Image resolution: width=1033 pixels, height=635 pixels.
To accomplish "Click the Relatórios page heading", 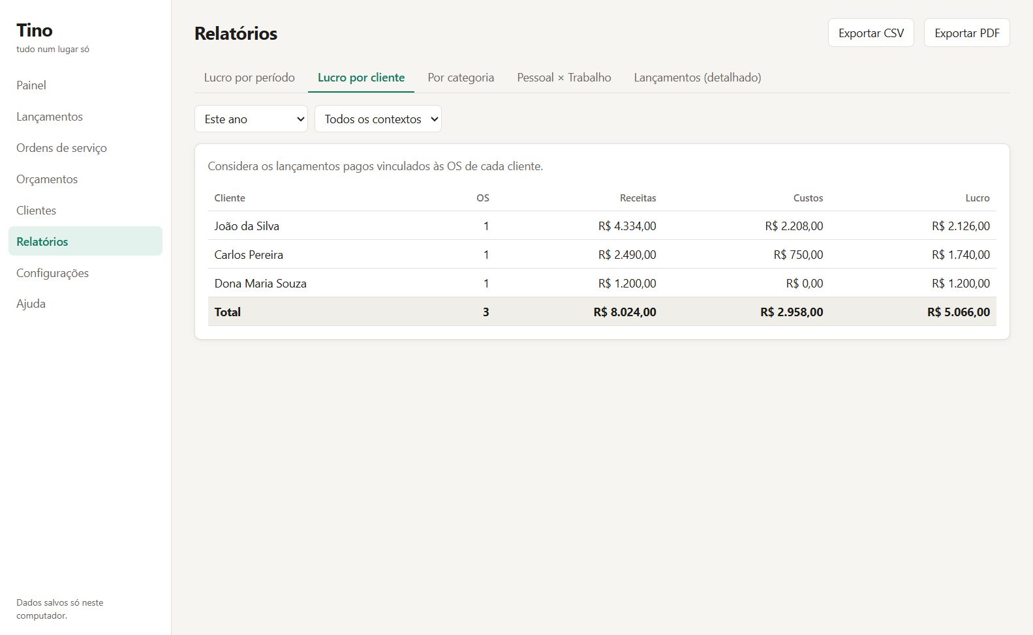I will pos(236,33).
